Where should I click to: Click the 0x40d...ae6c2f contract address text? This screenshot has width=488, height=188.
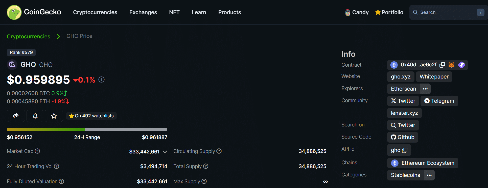coord(419,65)
